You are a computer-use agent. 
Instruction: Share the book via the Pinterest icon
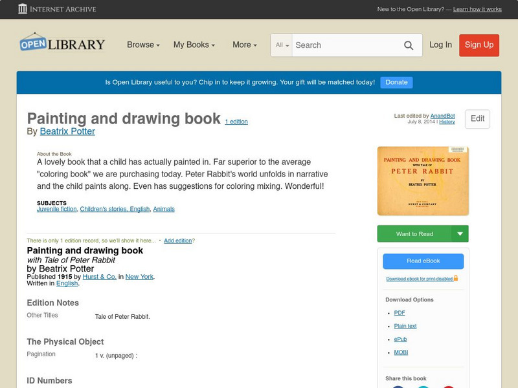point(449,387)
